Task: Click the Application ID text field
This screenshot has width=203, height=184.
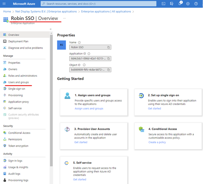Action: click(x=90, y=58)
